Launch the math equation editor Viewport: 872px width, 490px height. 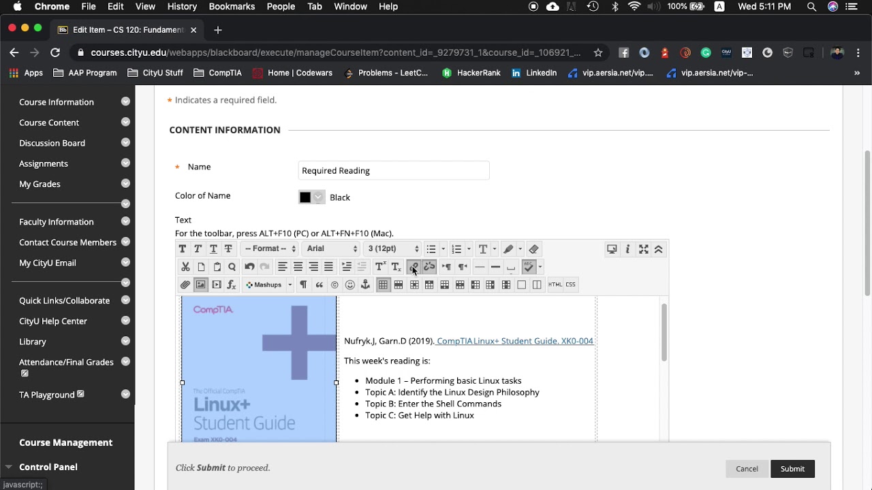[x=232, y=284]
